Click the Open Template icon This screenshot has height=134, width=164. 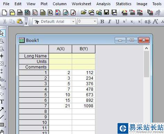pyautogui.click(x=91, y=12)
